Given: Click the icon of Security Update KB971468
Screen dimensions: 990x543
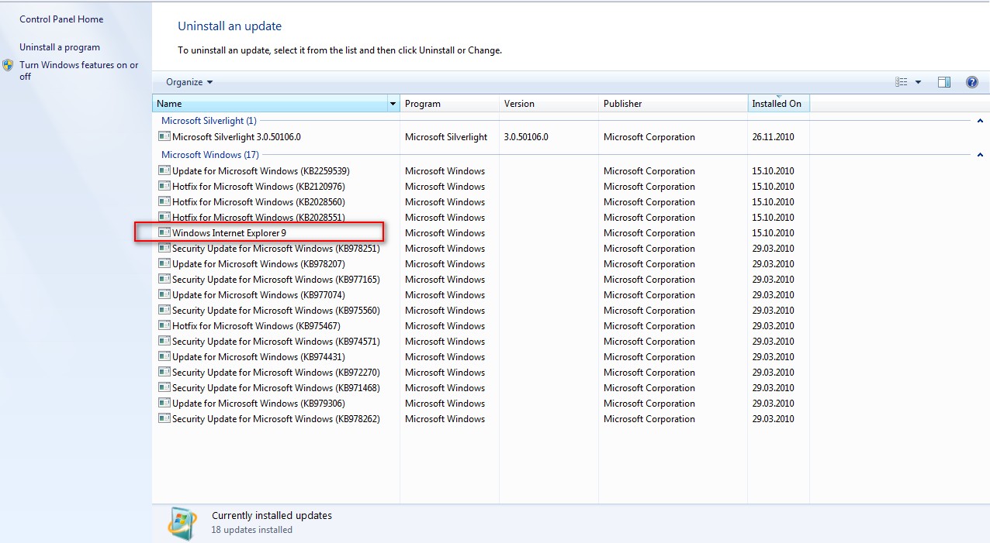Looking at the screenshot, I should point(164,387).
